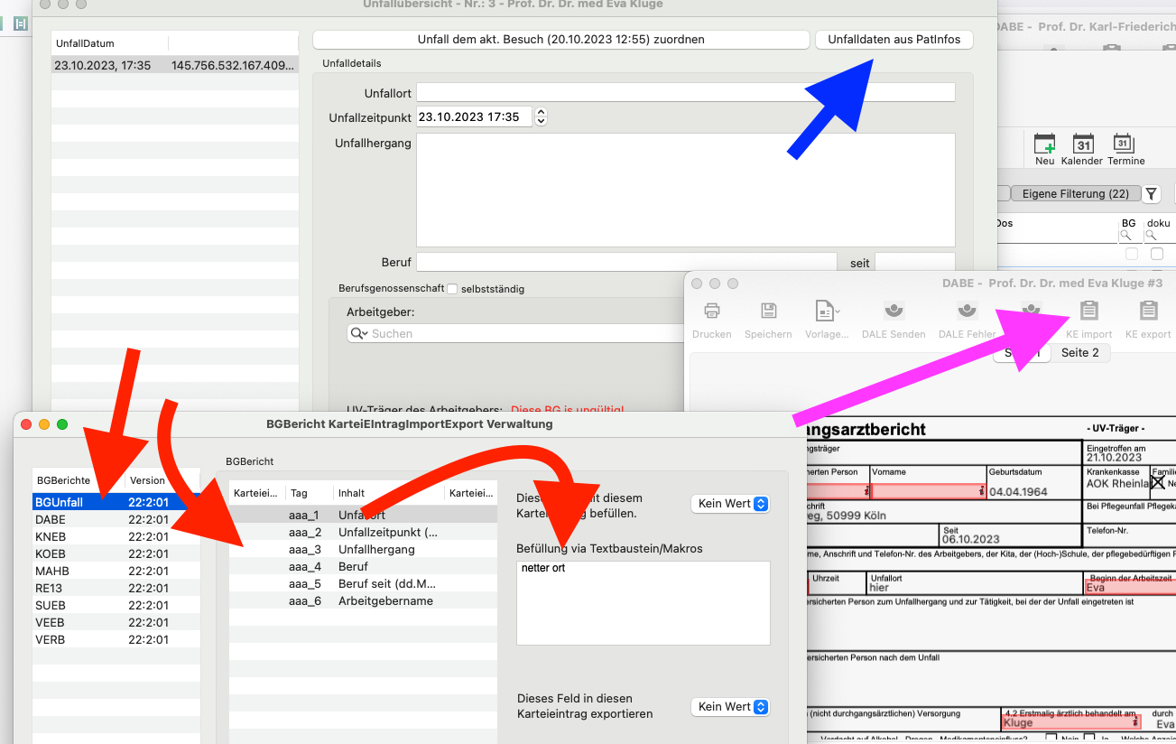Select the aaa_5 Beruf seit row
1176x744 pixels.
(x=363, y=583)
